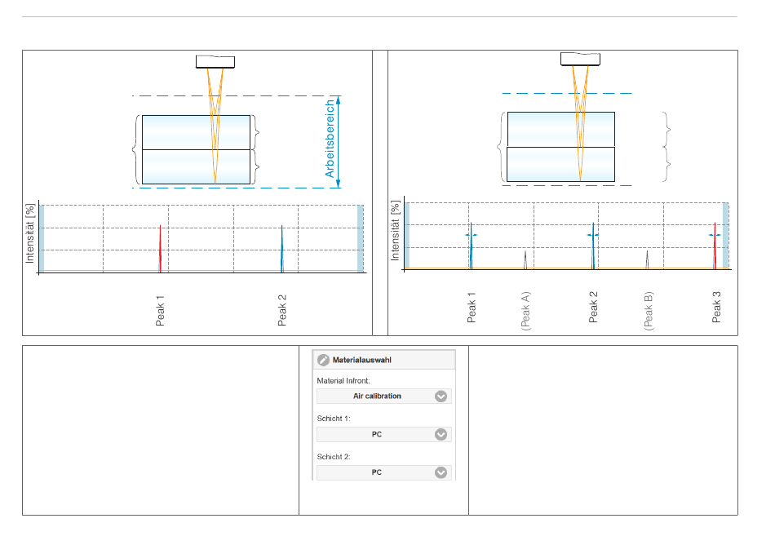Click the Schicht 2 label

pyautogui.click(x=334, y=456)
